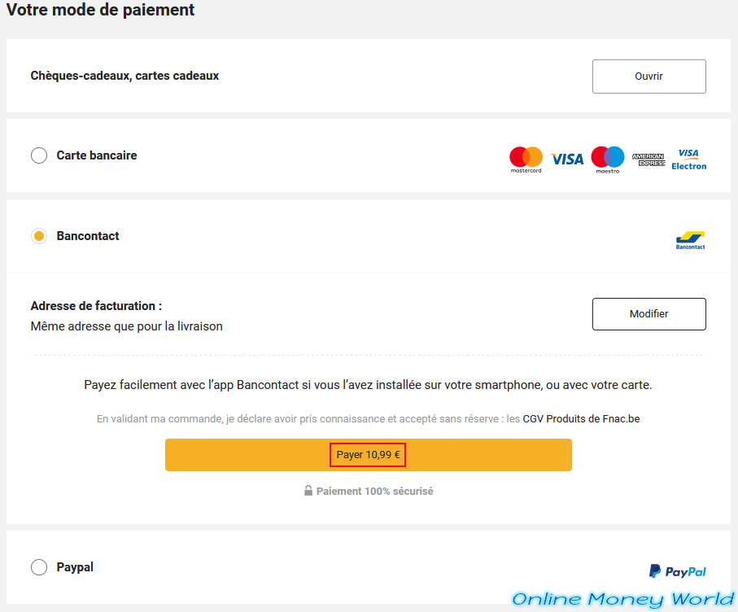
Task: Click the Visa Electron logo
Action: pyautogui.click(x=688, y=159)
